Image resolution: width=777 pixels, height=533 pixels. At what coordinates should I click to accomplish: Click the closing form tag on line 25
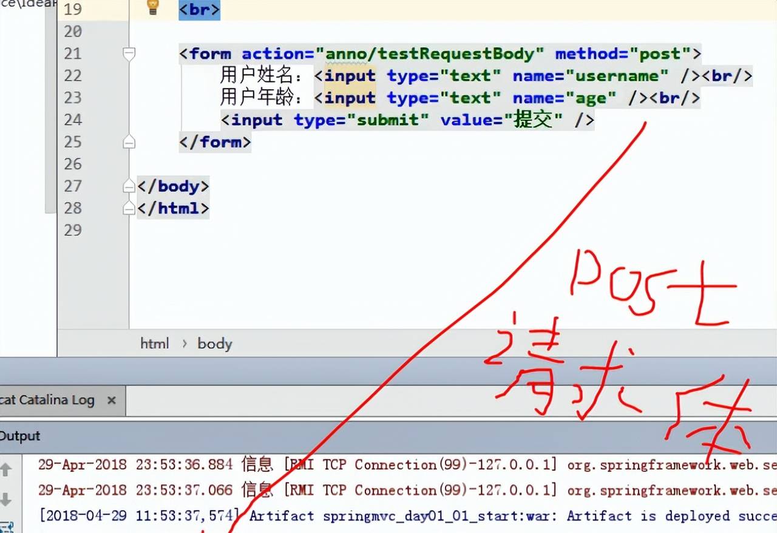tap(215, 142)
